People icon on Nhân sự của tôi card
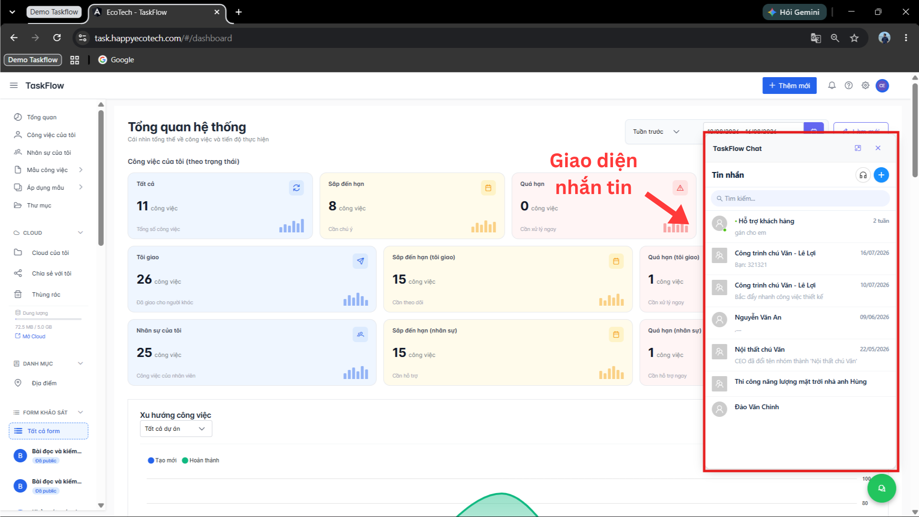The image size is (919, 517). (x=360, y=334)
